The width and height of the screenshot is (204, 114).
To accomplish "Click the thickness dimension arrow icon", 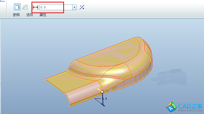I will (35, 7).
